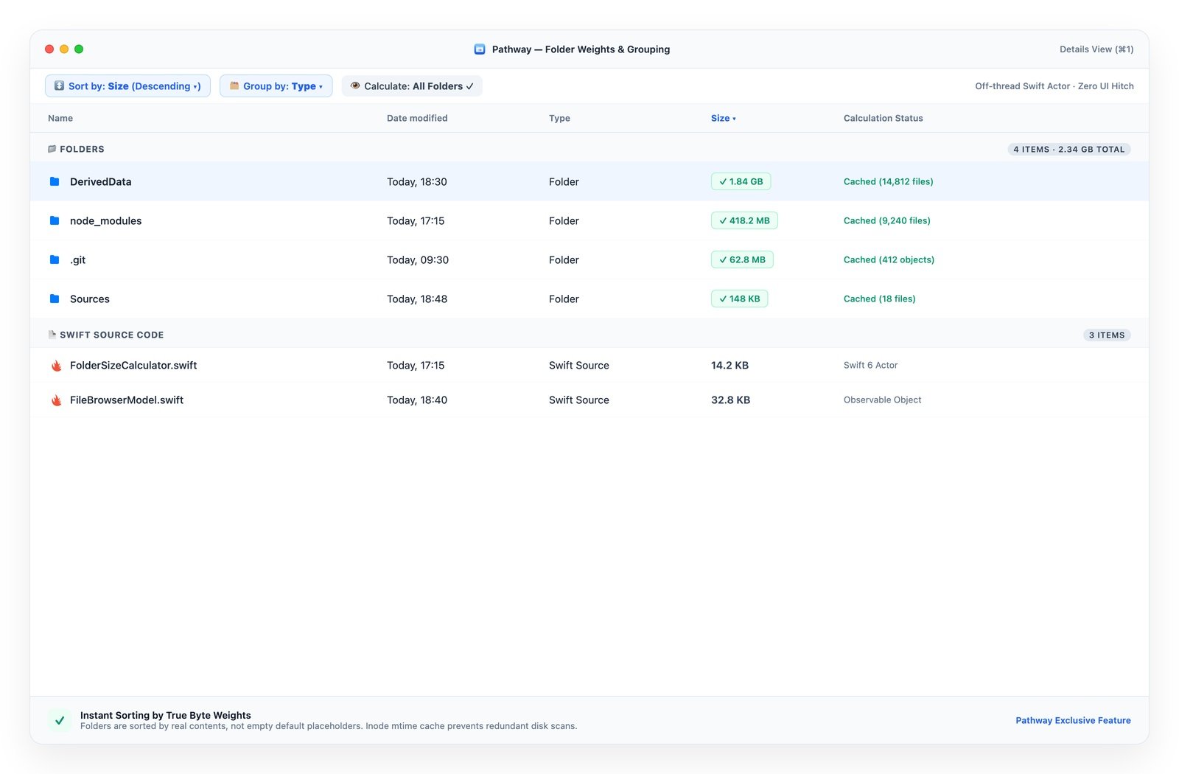Click the Calculation Status column header
This screenshot has width=1179, height=774.
(x=883, y=118)
